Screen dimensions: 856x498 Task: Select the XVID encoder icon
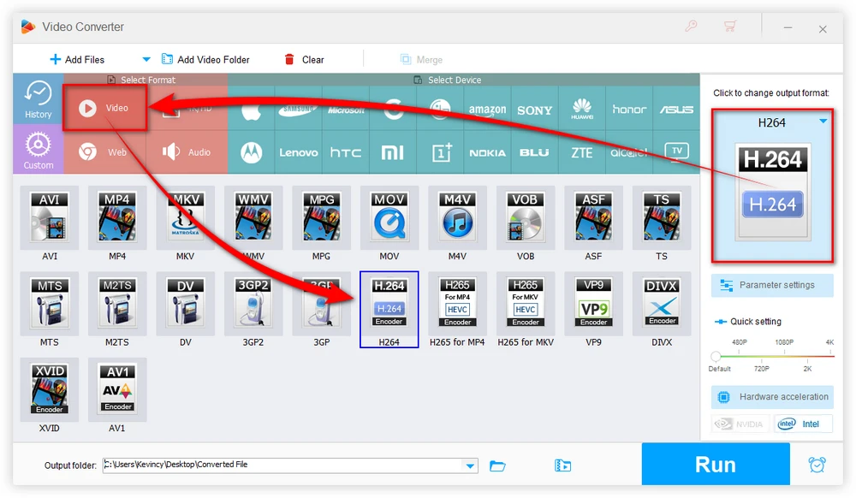(49, 389)
